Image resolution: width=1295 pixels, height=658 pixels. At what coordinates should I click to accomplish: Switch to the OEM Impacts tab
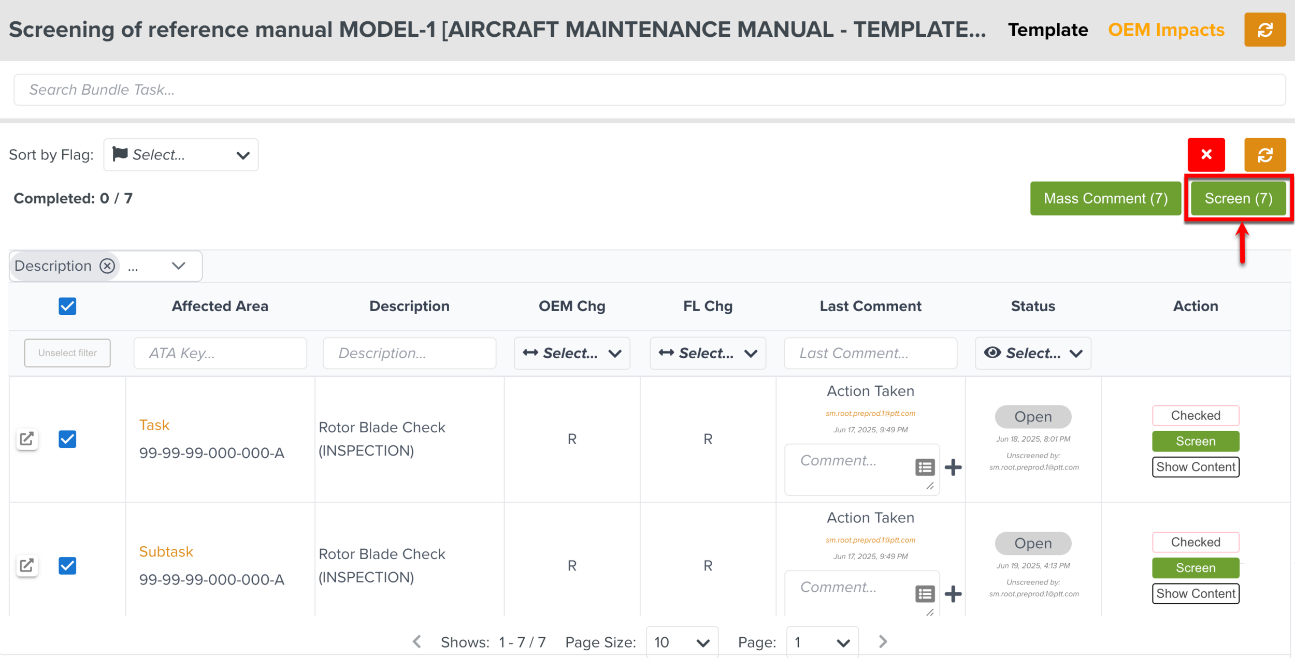(x=1166, y=30)
